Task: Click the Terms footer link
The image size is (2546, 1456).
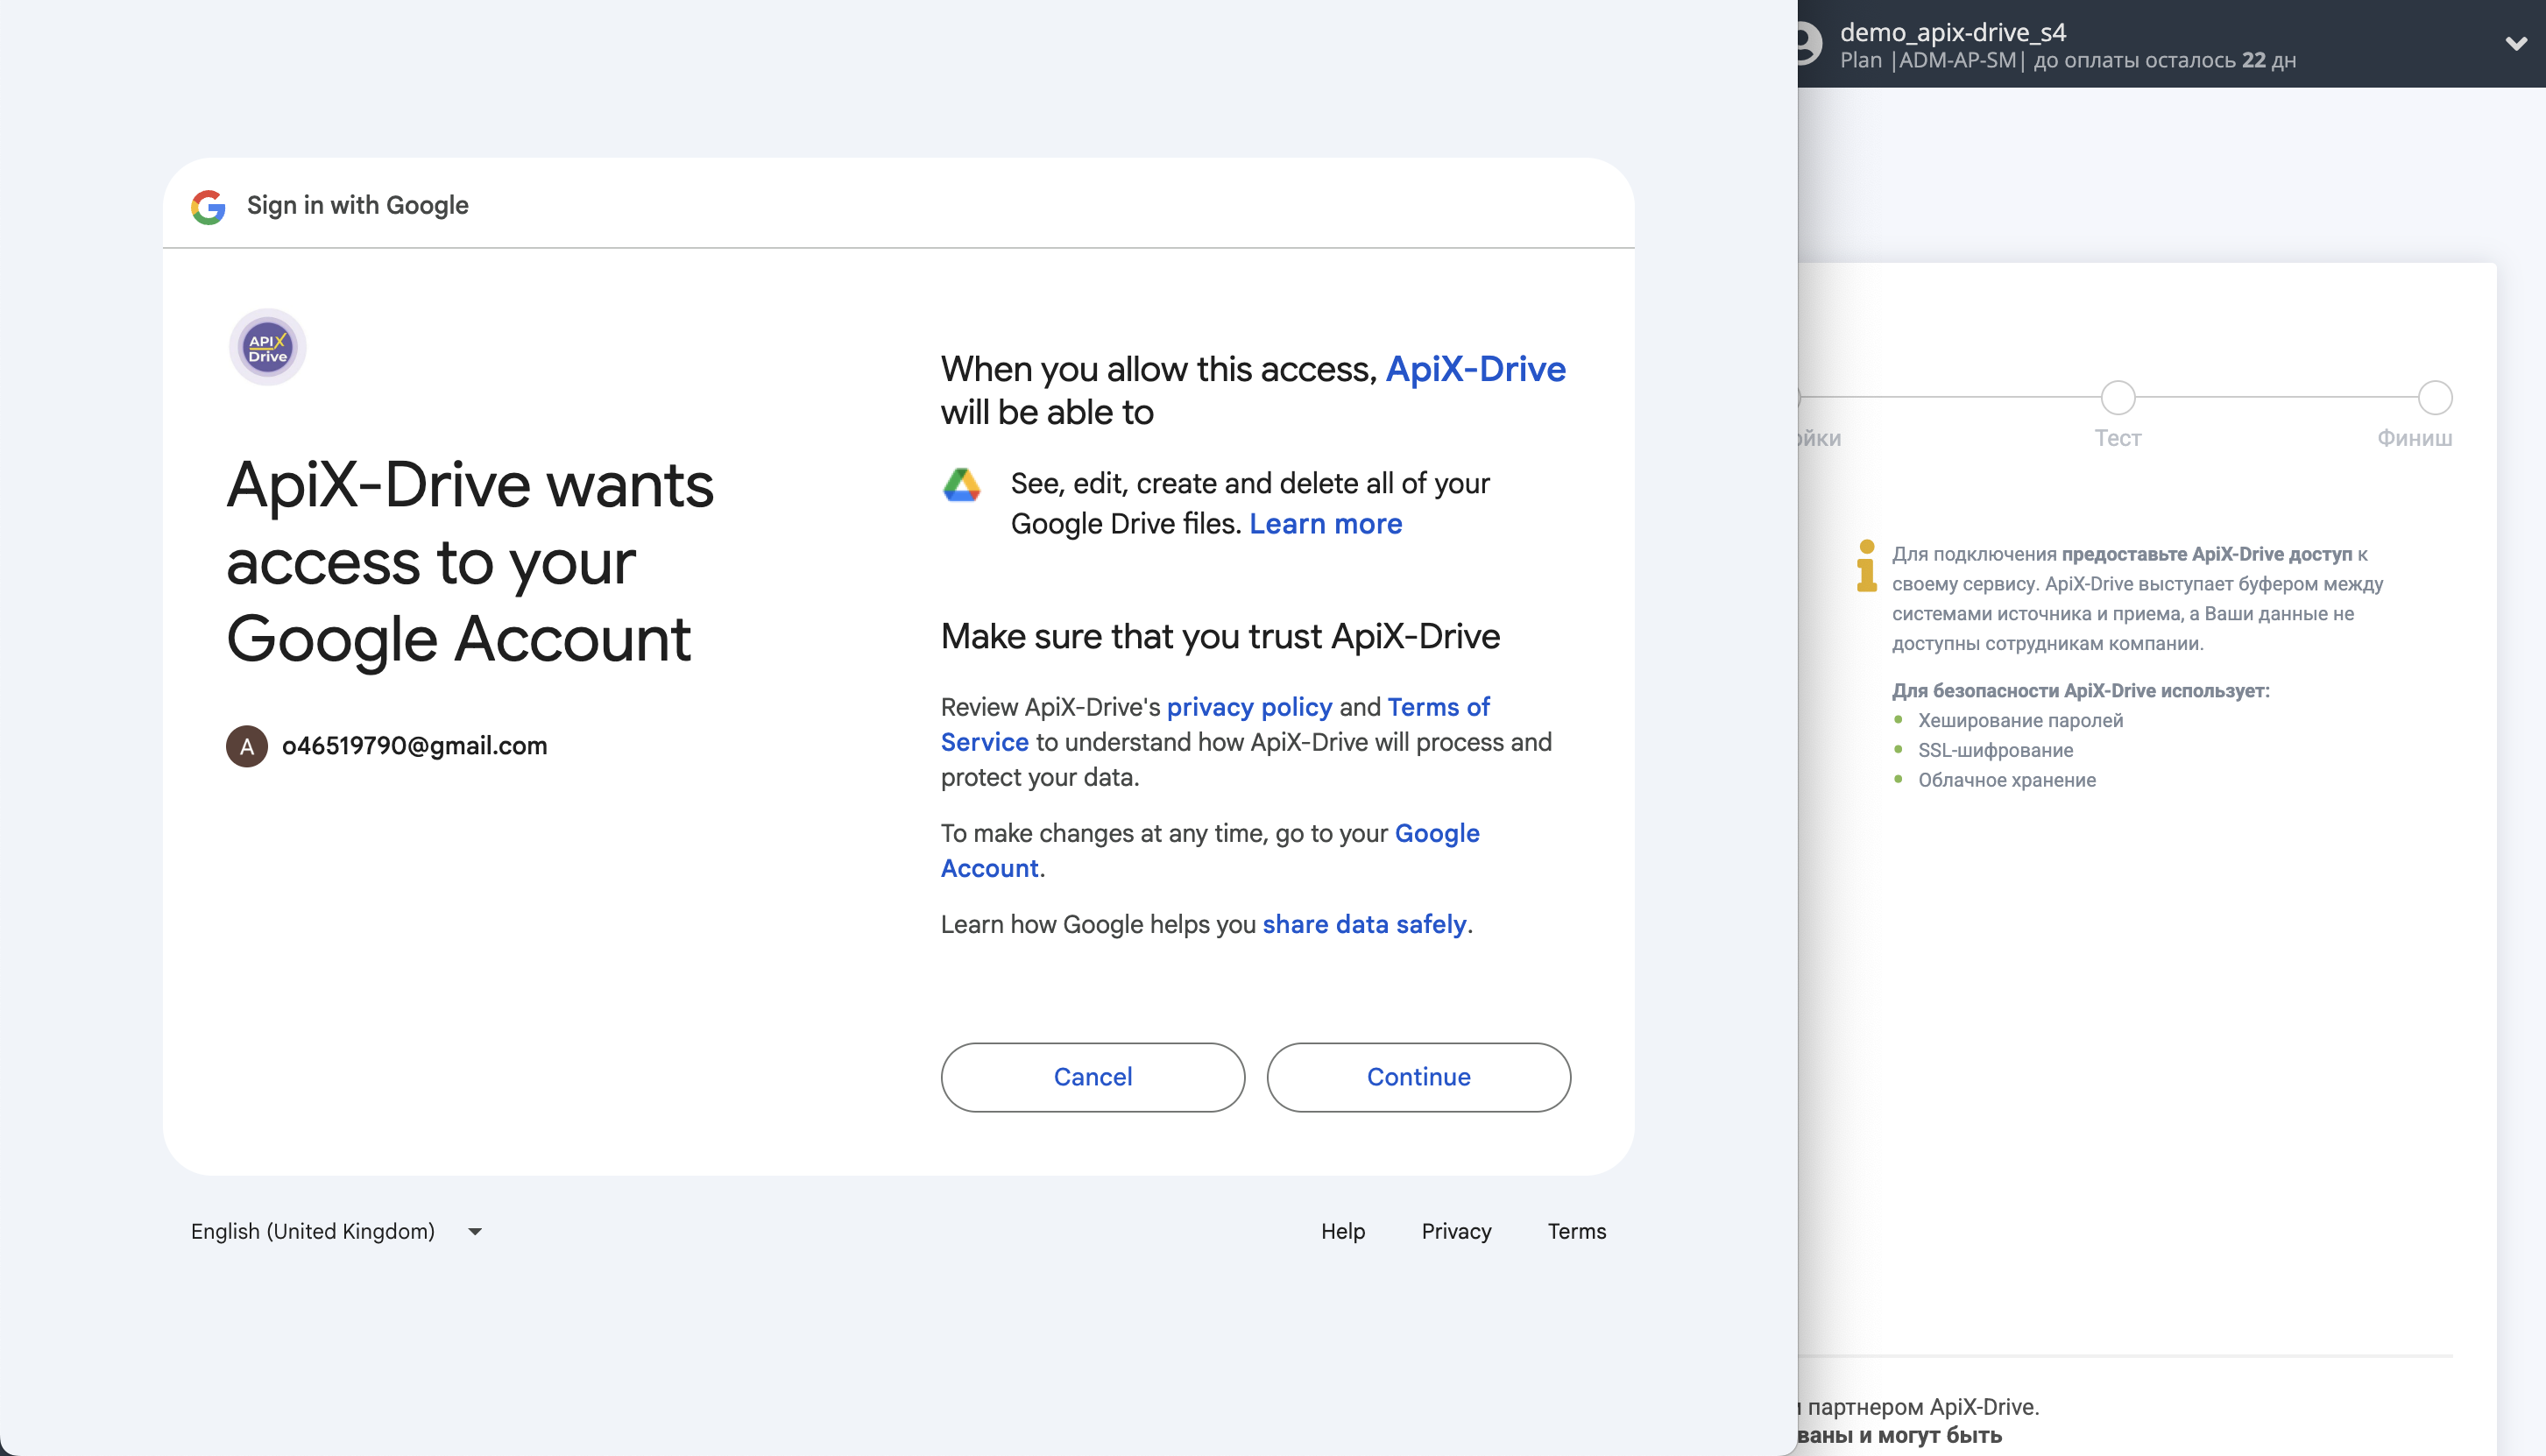Action: pos(1576,1231)
